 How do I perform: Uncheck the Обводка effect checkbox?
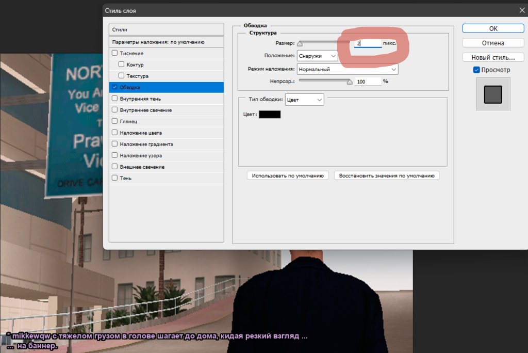[x=115, y=87]
